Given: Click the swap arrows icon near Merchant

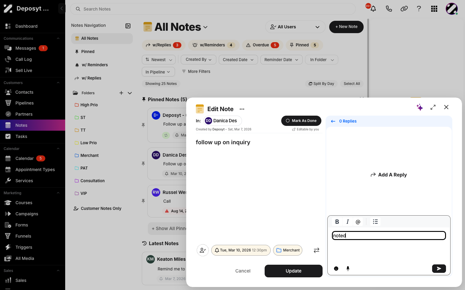Looking at the screenshot, I should click(317, 250).
